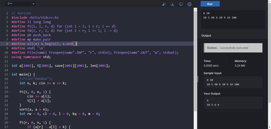Fold the ft loop at line 26
Screen dimensions: 271x129
(x=10, y=123)
